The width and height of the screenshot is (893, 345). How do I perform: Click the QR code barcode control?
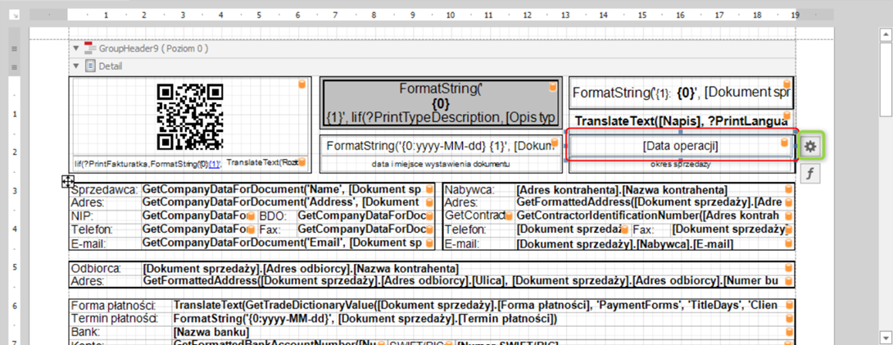point(190,116)
